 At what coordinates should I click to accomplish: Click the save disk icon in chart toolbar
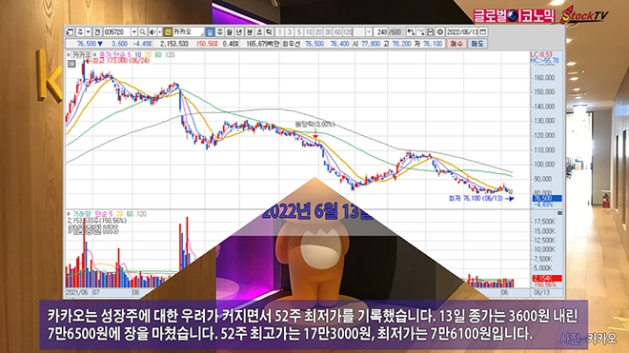pyautogui.click(x=430, y=31)
